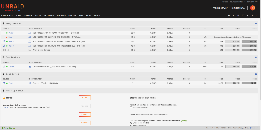
Task: Open the Parity device link
Action: click(11, 33)
